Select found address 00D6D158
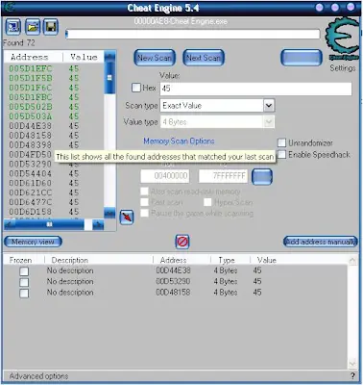The height and width of the screenshot is (385, 363). [31, 212]
